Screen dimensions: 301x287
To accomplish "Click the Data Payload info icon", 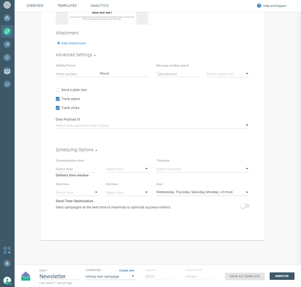I will pos(79,120).
